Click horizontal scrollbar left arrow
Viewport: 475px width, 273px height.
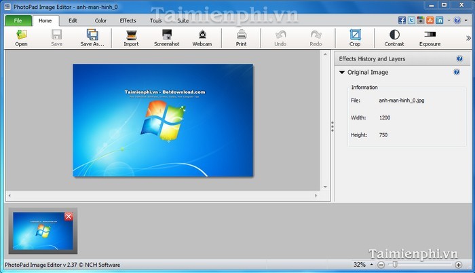(9, 196)
